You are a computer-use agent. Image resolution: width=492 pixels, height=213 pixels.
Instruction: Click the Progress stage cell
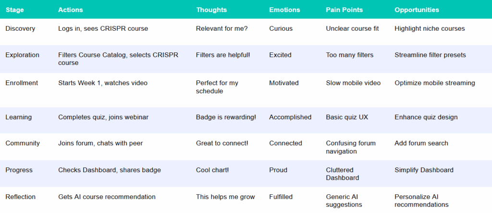point(19,170)
